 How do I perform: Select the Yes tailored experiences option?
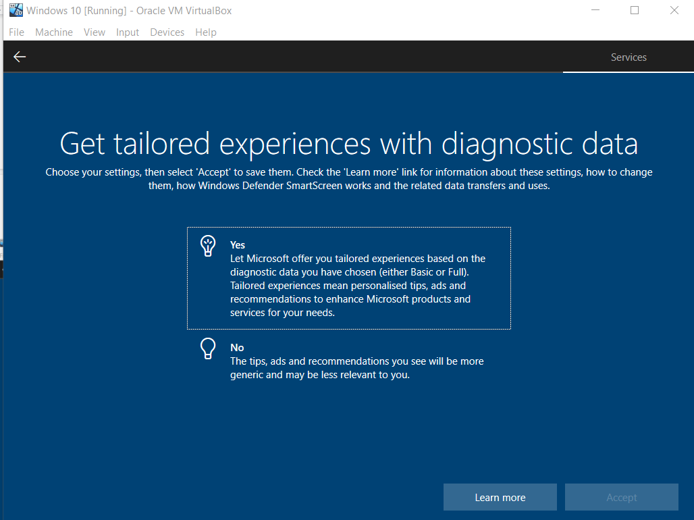pos(349,278)
